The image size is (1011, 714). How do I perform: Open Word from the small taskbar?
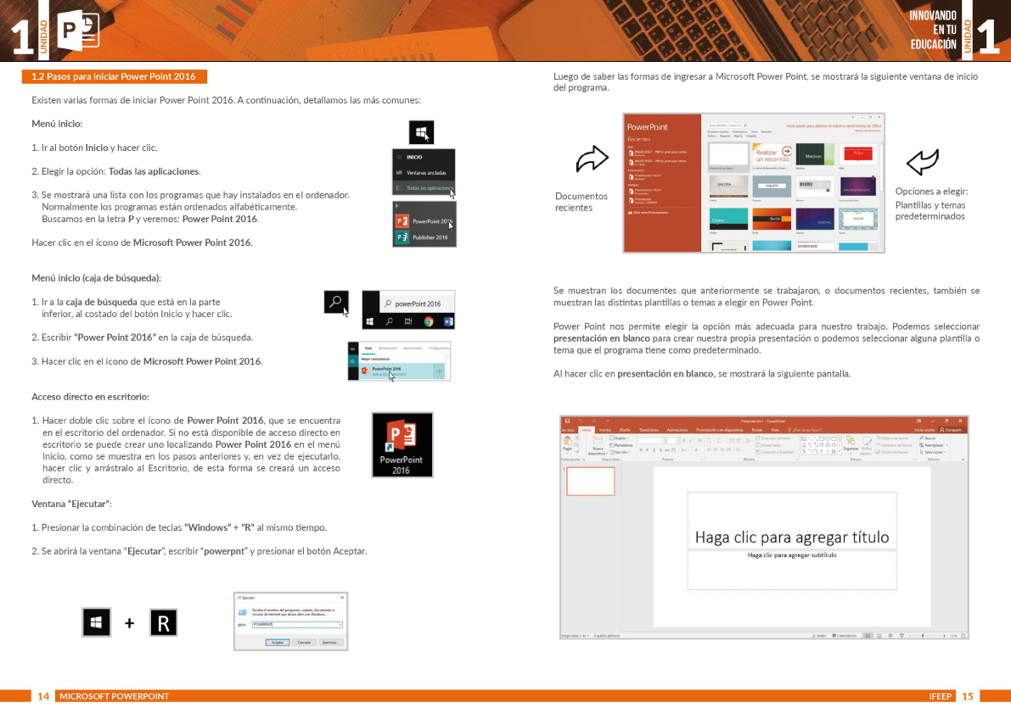tap(449, 321)
